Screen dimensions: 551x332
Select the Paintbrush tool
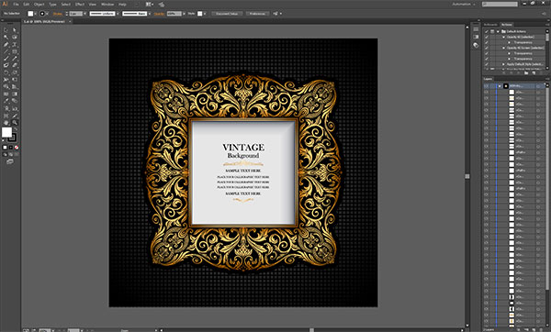point(6,59)
